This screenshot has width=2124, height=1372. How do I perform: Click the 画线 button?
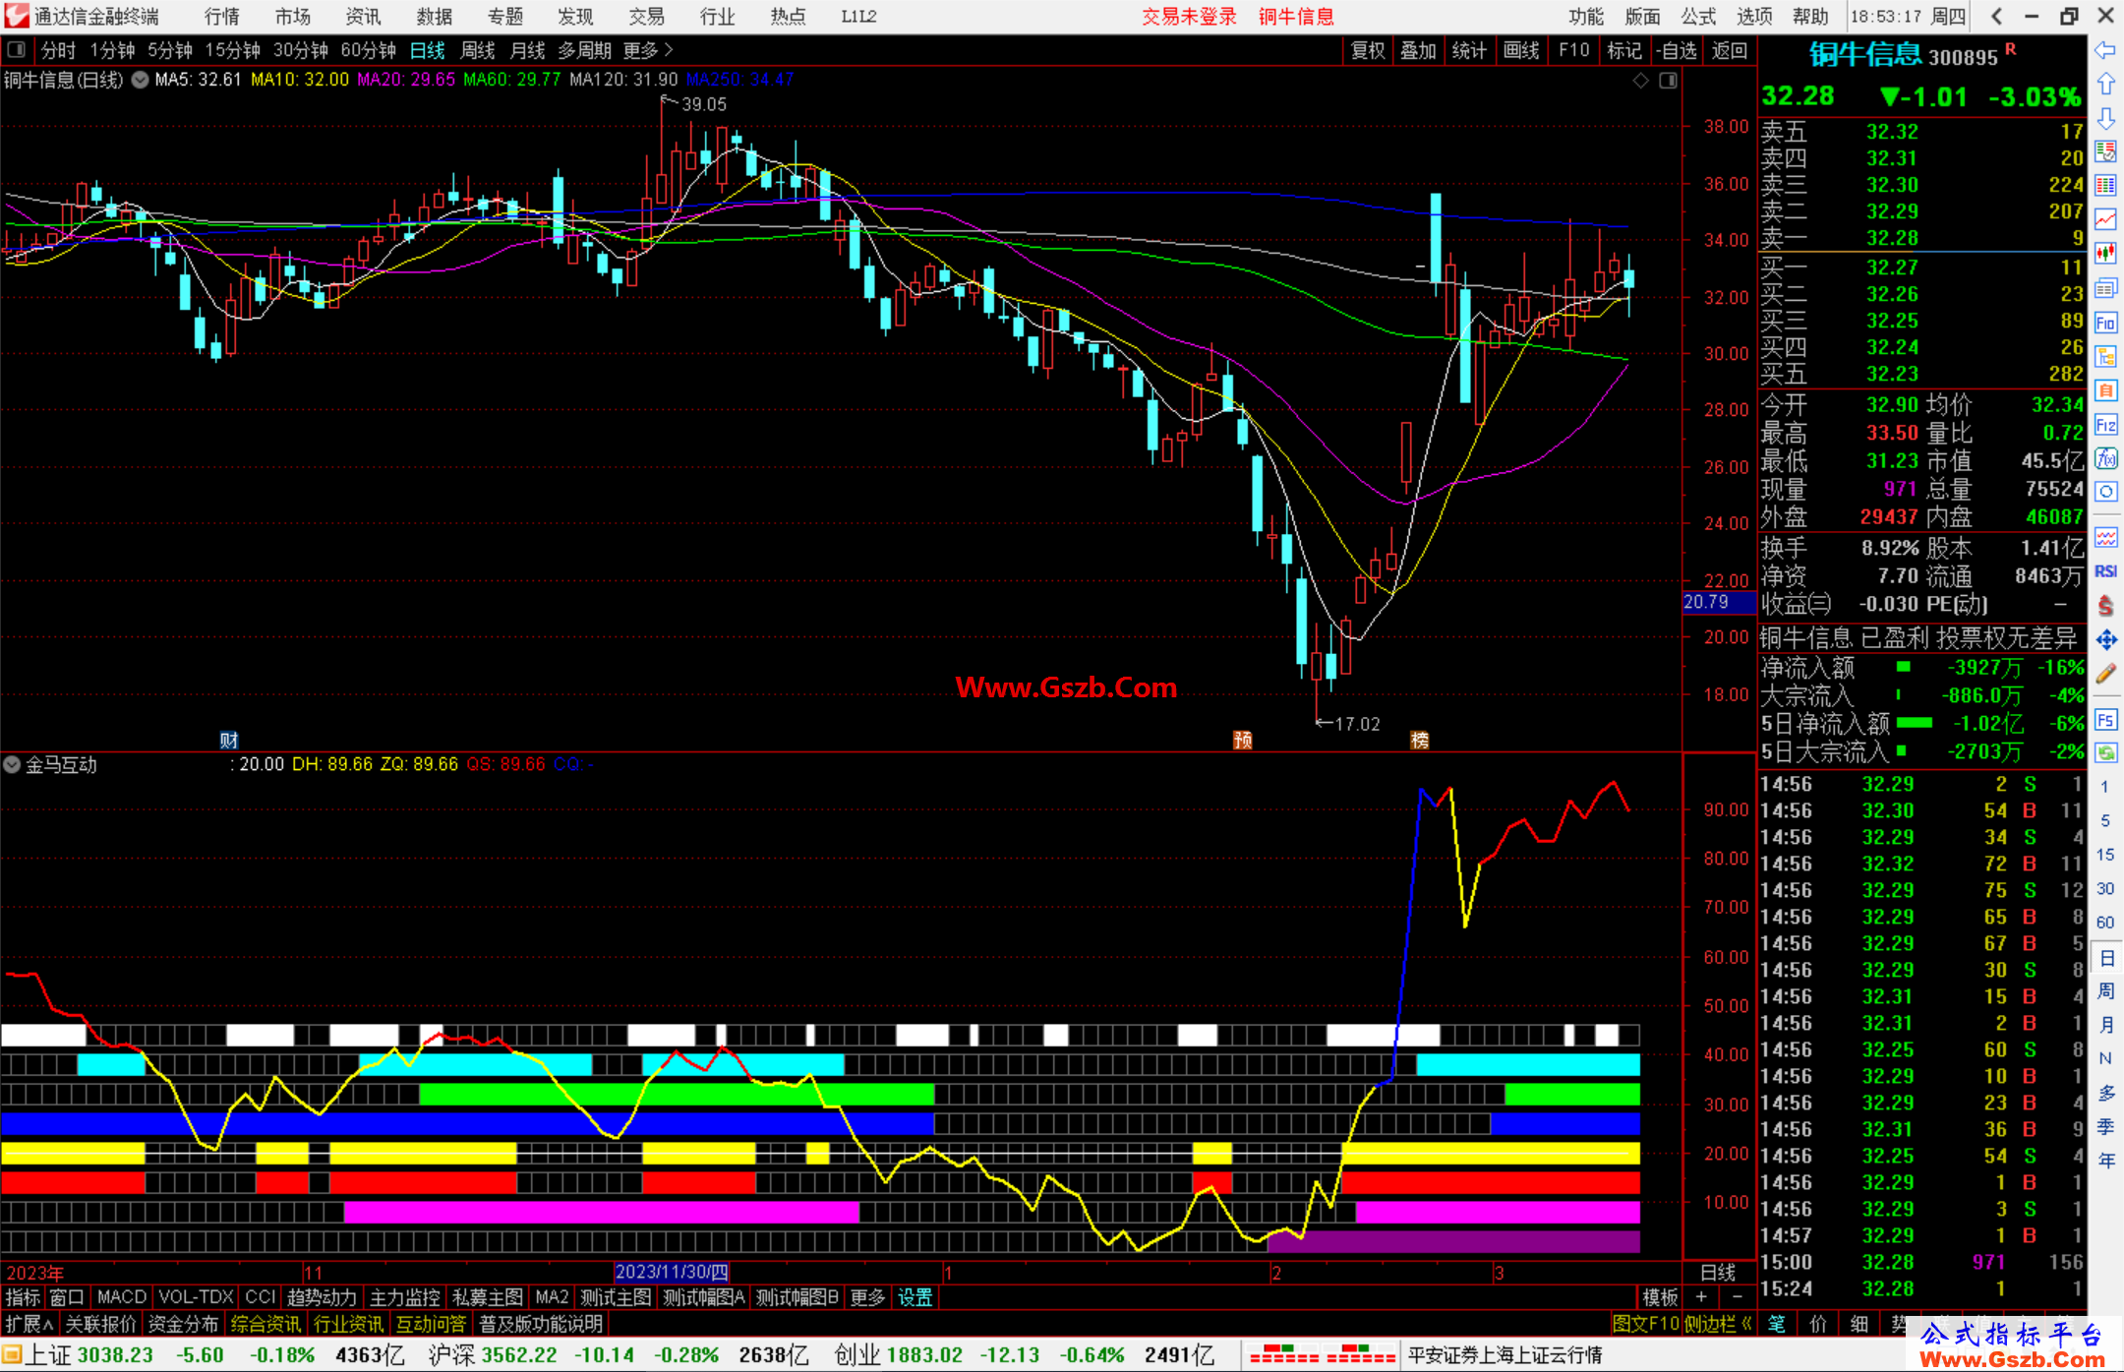[x=1522, y=50]
